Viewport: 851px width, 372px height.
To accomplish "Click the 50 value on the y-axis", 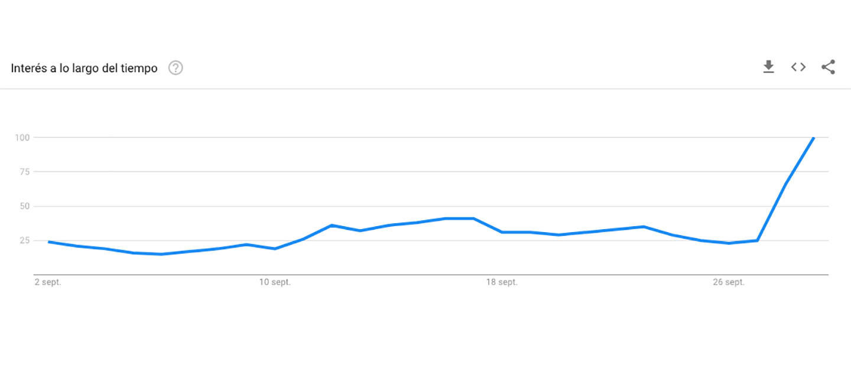I will [x=25, y=206].
